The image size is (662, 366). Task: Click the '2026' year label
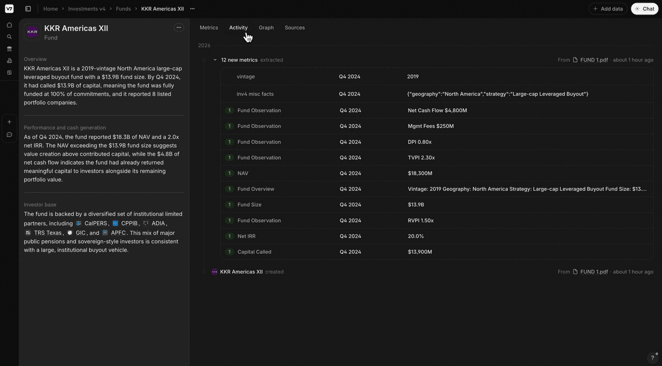204,45
